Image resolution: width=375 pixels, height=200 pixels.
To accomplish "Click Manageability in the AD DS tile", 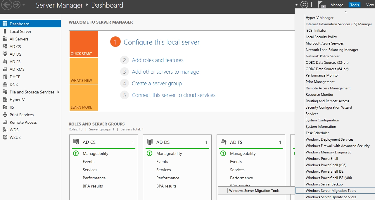I will point(169,153).
